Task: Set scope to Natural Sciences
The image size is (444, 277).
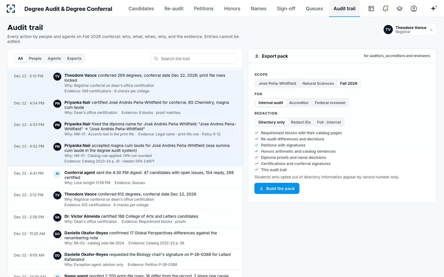Action: [x=318, y=83]
